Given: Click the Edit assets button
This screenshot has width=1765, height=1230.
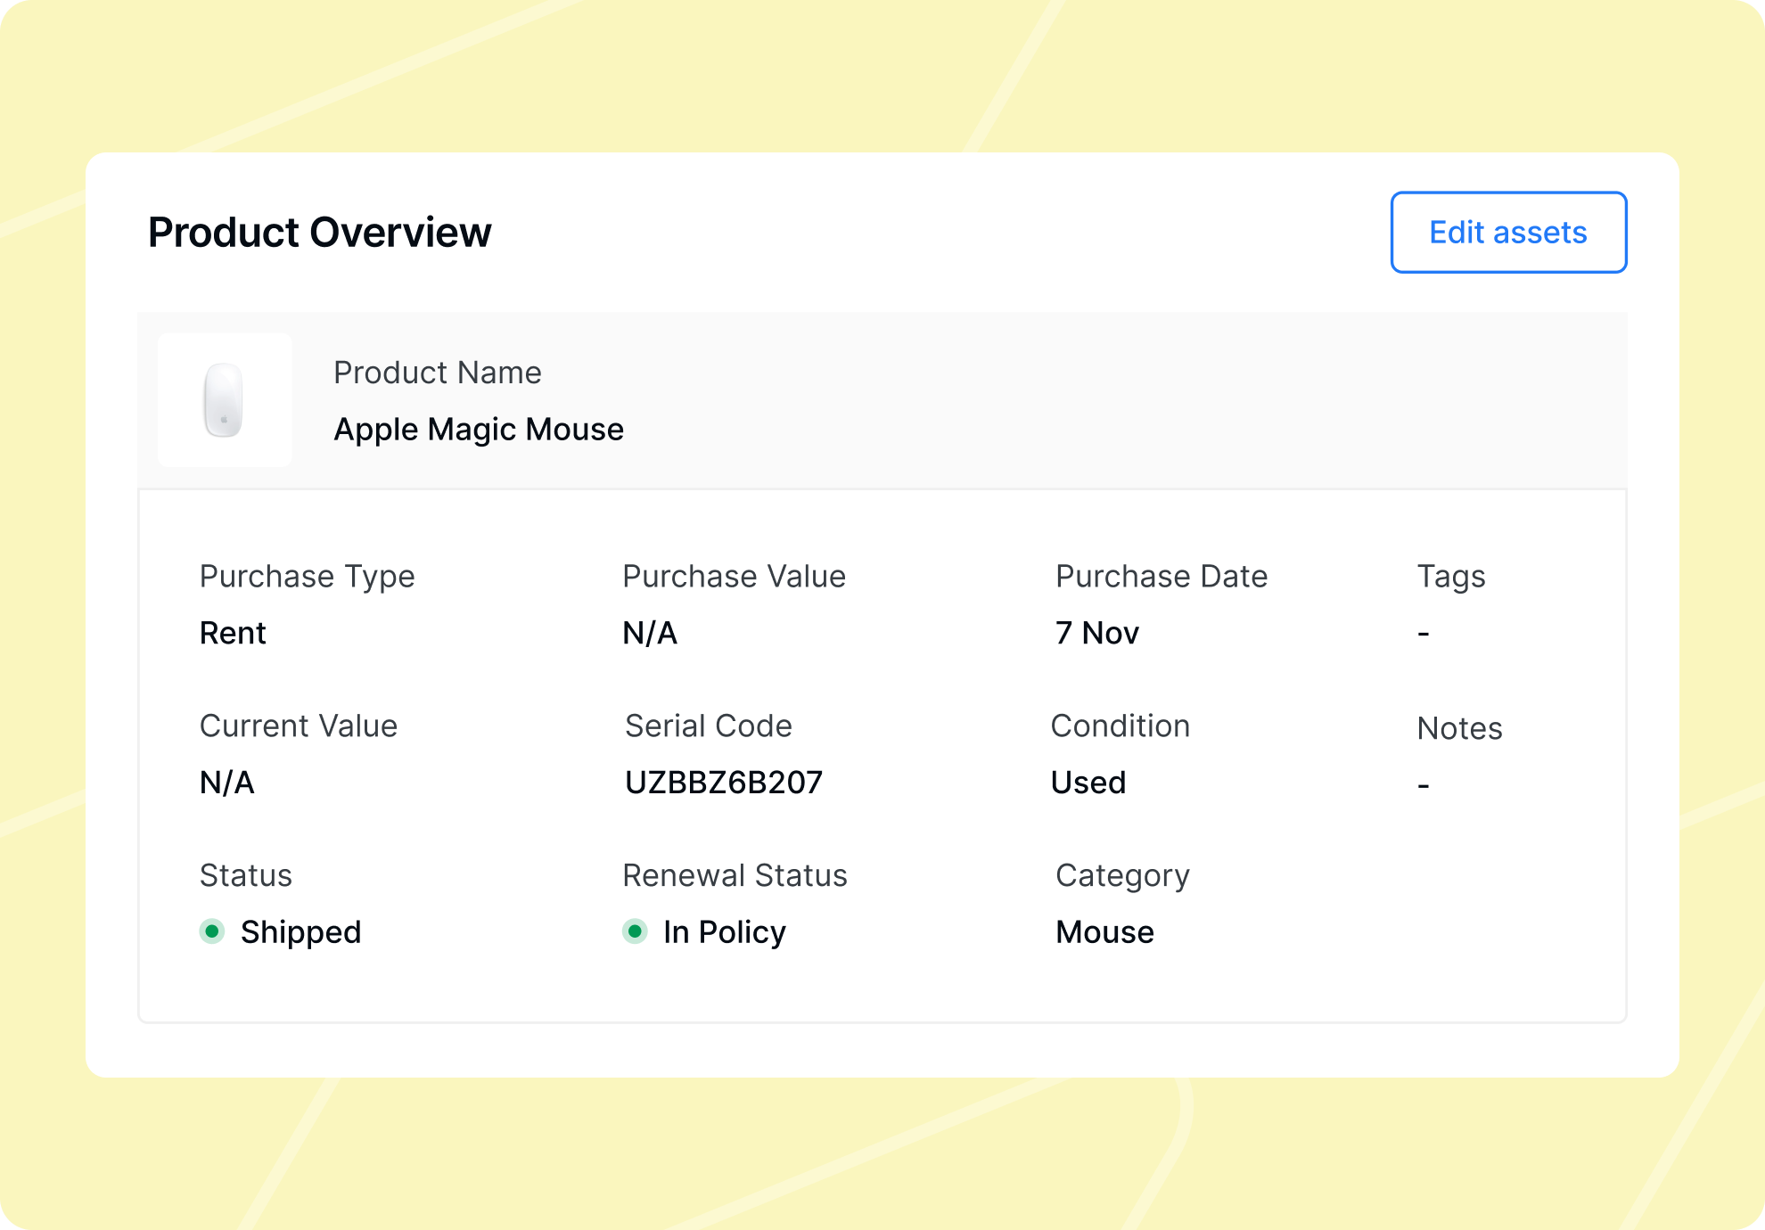Looking at the screenshot, I should click(x=1508, y=233).
